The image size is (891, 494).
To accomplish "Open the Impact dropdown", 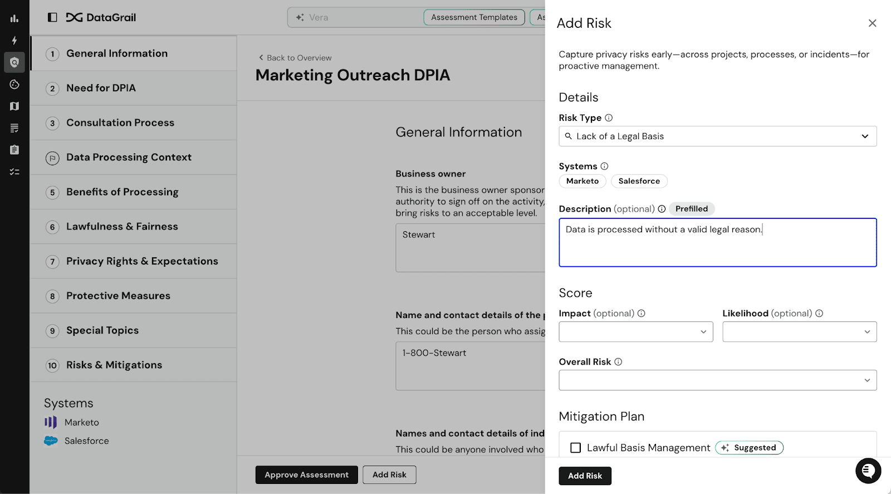I will (636, 332).
